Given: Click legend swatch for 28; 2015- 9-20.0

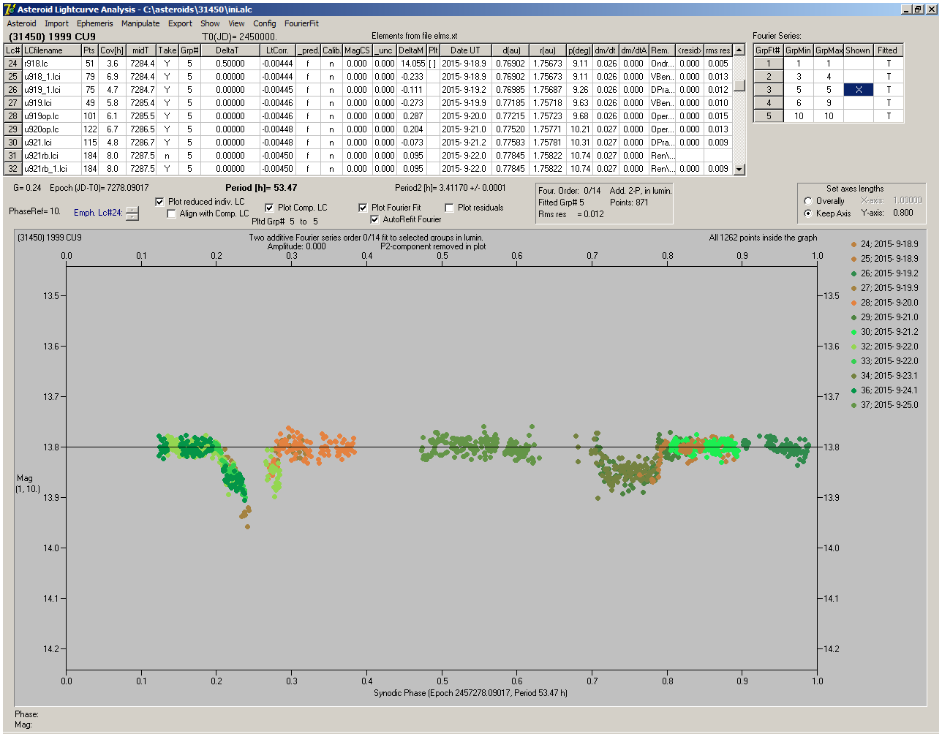Looking at the screenshot, I should click(x=853, y=303).
